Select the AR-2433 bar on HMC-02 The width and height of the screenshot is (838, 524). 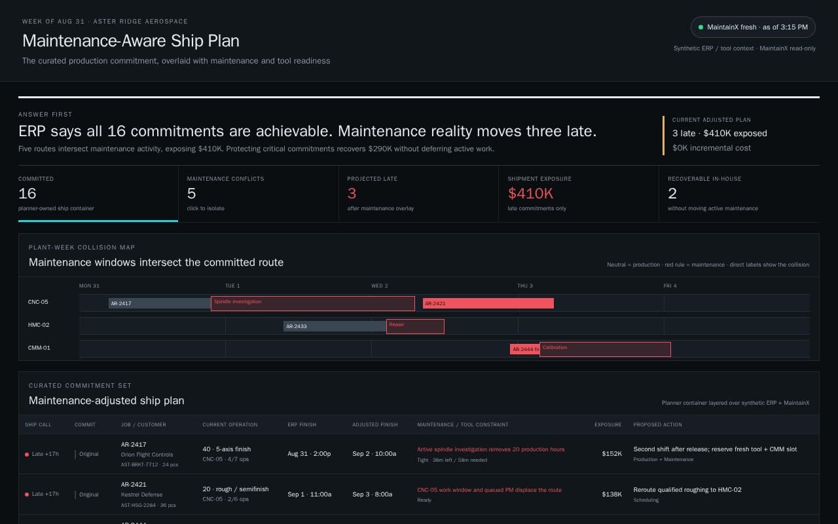pos(335,326)
